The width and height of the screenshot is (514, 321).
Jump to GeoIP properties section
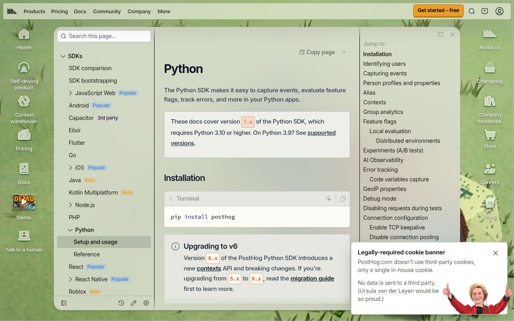coord(384,189)
